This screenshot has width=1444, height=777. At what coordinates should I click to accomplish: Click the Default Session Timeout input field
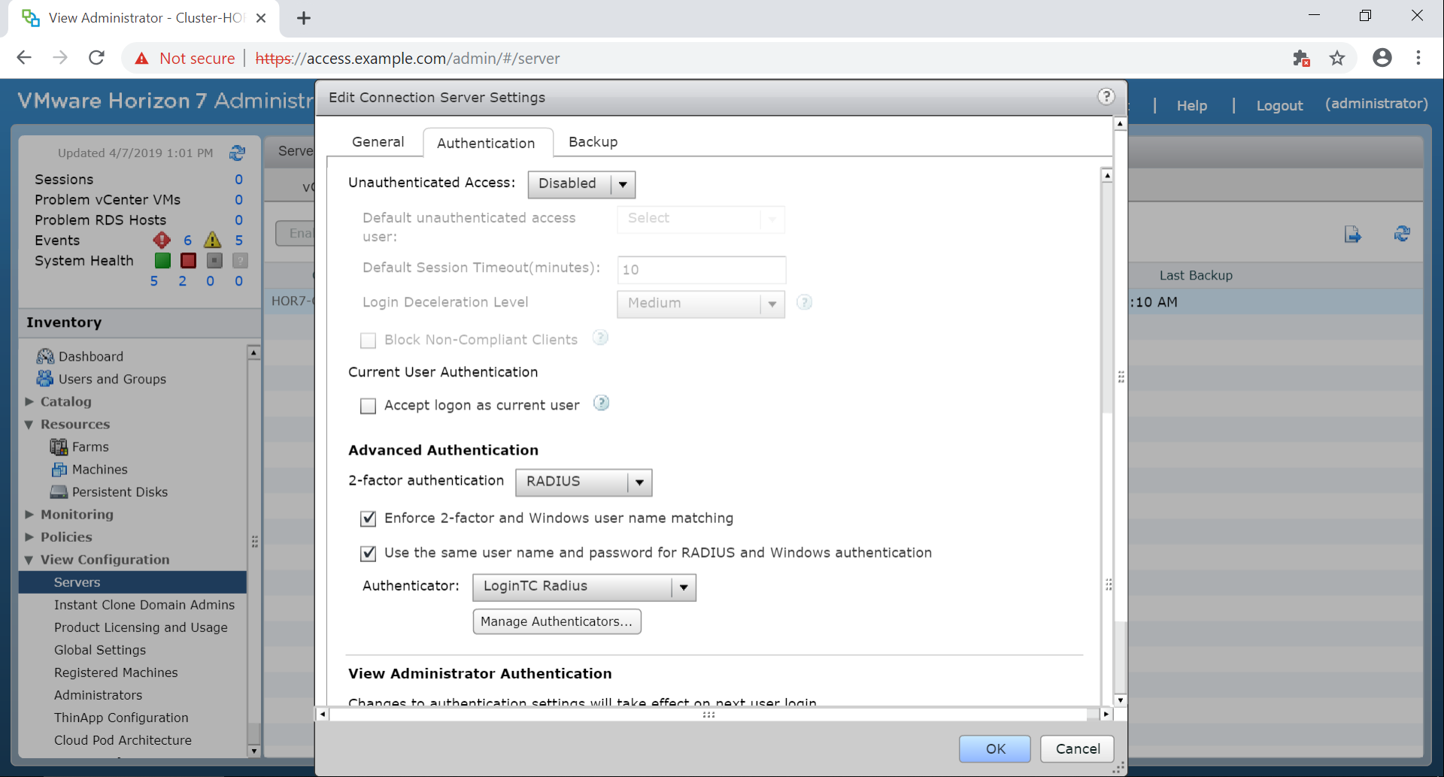pos(701,269)
